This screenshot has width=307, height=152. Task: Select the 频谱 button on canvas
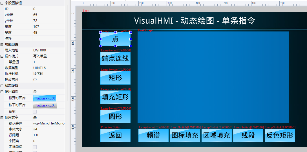coord(153,135)
